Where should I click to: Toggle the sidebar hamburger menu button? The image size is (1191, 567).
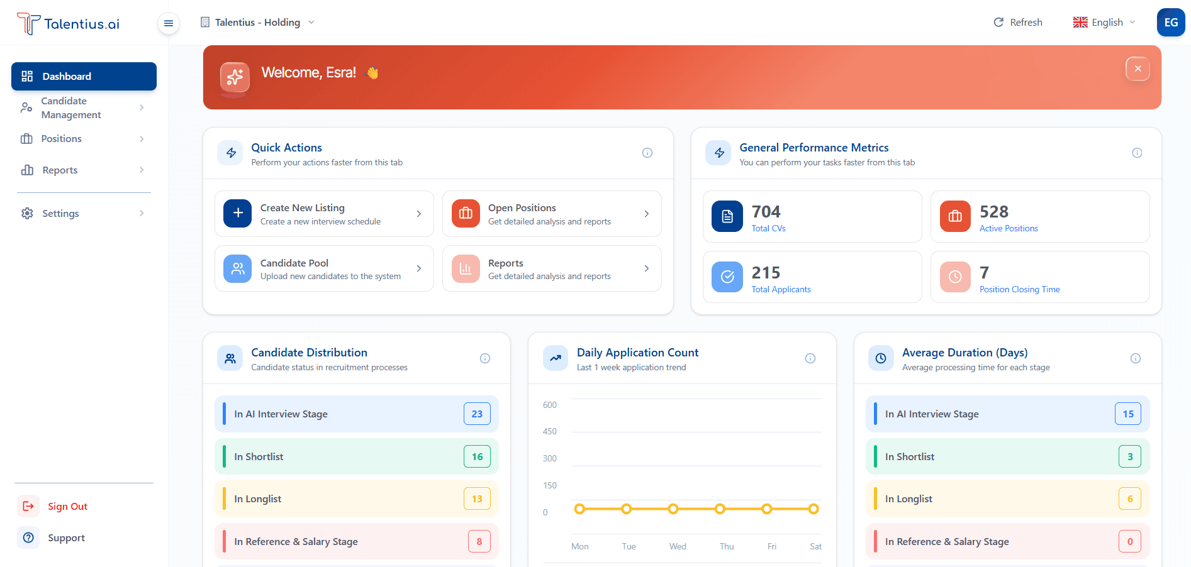coord(169,23)
